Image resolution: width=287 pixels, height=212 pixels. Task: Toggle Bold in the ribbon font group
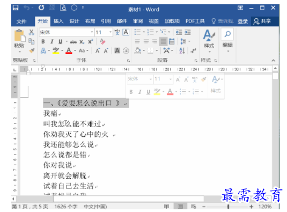[43, 41]
